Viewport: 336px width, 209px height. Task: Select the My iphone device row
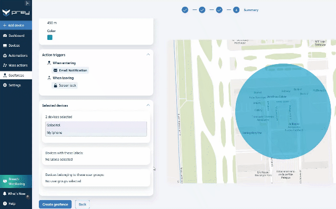click(x=96, y=133)
